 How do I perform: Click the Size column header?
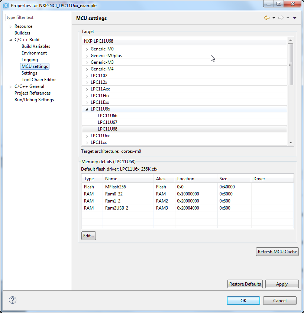[x=234, y=179]
